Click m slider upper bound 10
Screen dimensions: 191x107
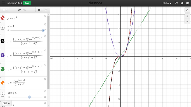pos(45,97)
